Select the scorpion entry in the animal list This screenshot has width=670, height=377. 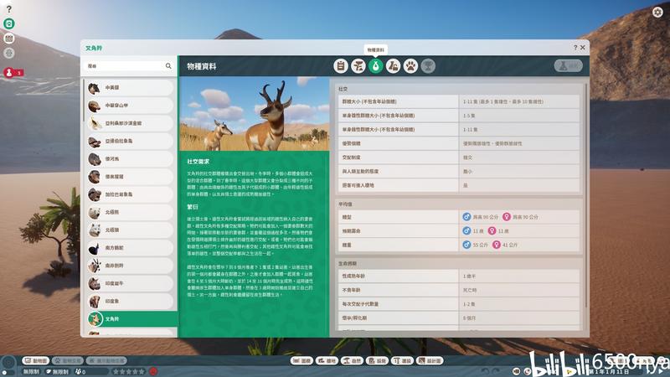[x=131, y=123]
